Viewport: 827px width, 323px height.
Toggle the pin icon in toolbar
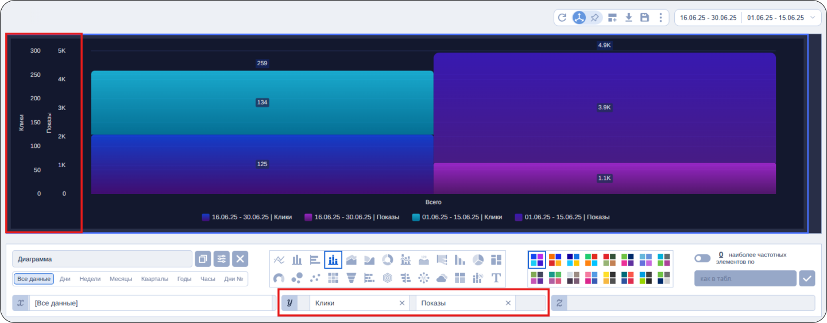[x=595, y=18]
